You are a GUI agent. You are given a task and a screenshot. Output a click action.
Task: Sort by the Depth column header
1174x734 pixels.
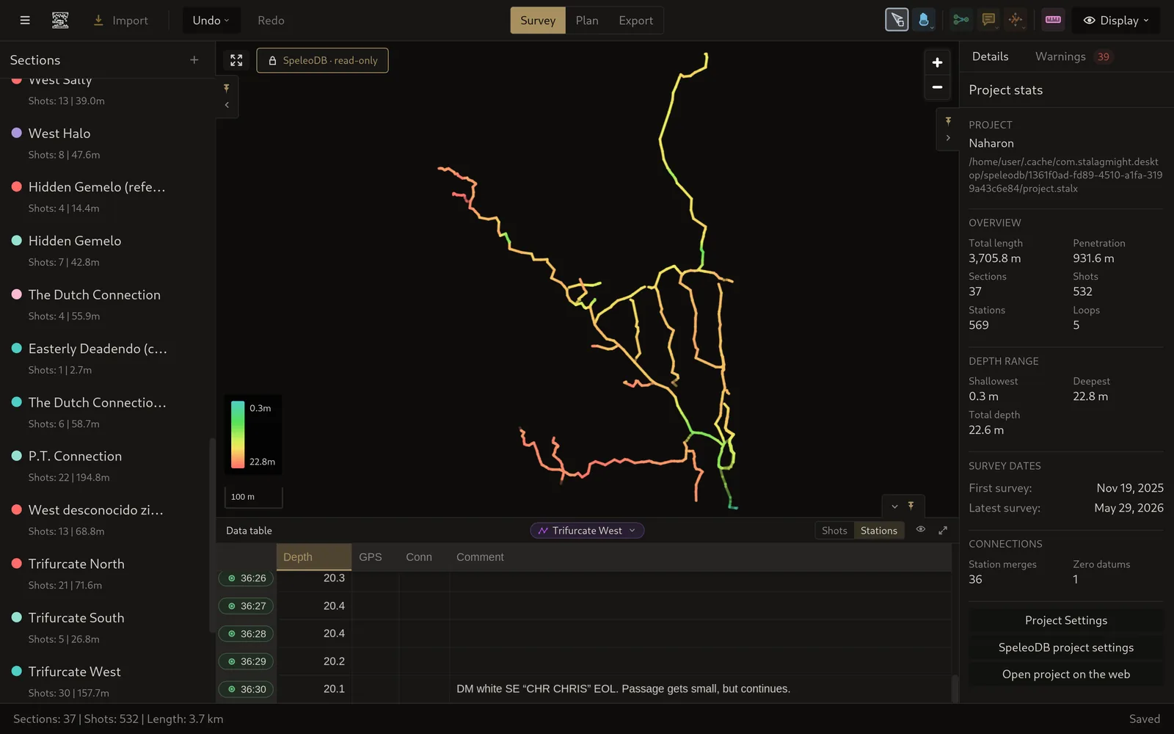click(314, 557)
